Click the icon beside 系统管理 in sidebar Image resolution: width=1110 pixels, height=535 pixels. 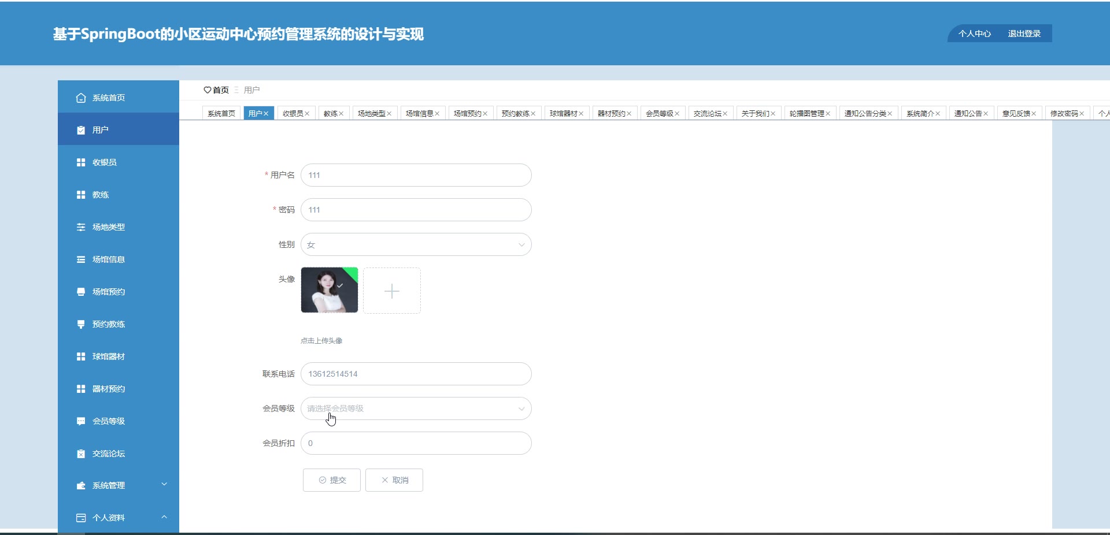81,485
